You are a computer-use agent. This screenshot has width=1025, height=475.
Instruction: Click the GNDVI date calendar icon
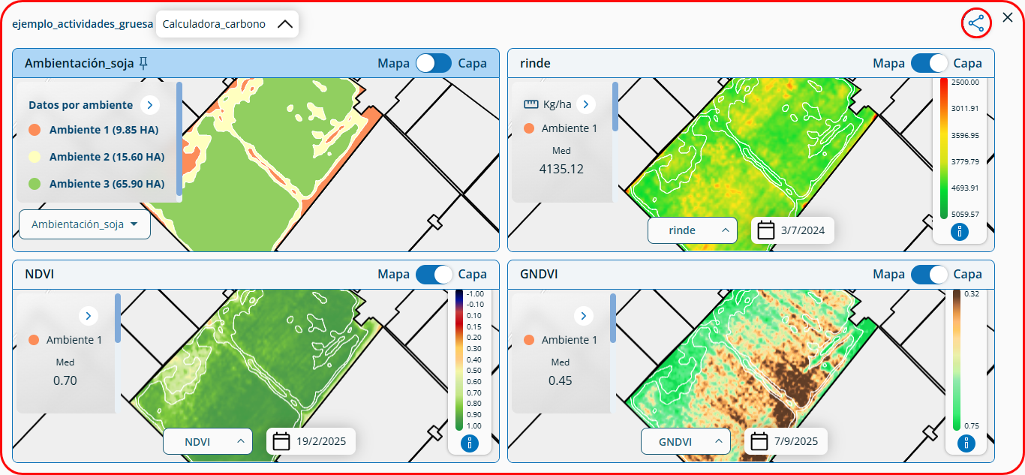coord(759,441)
